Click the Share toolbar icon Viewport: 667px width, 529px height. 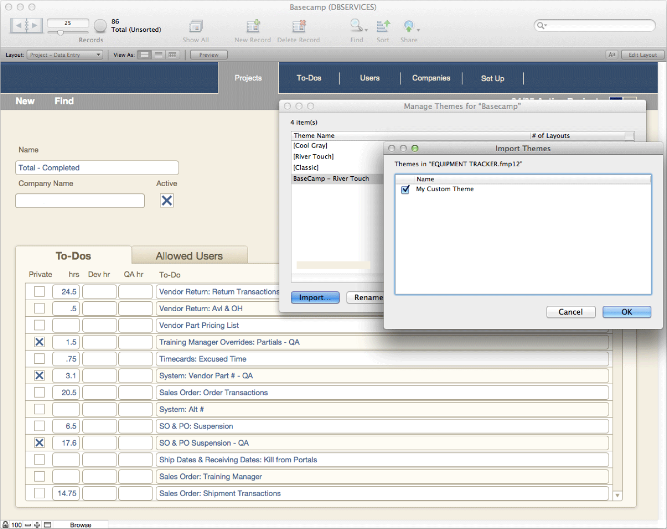coord(409,26)
